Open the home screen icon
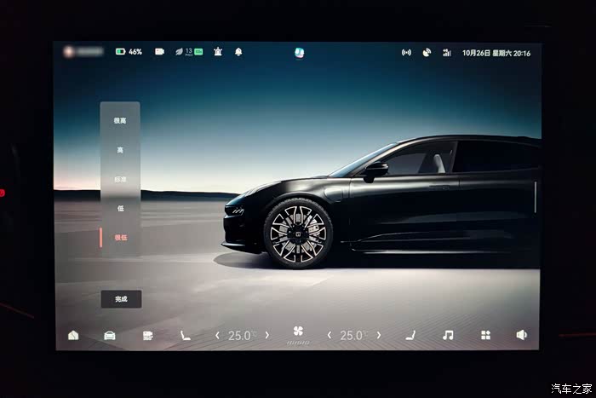This screenshot has height=398, width=596. (x=73, y=335)
